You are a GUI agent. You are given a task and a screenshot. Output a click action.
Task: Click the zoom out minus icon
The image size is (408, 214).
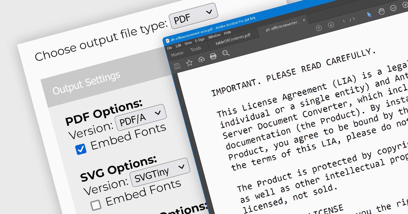[393, 8]
